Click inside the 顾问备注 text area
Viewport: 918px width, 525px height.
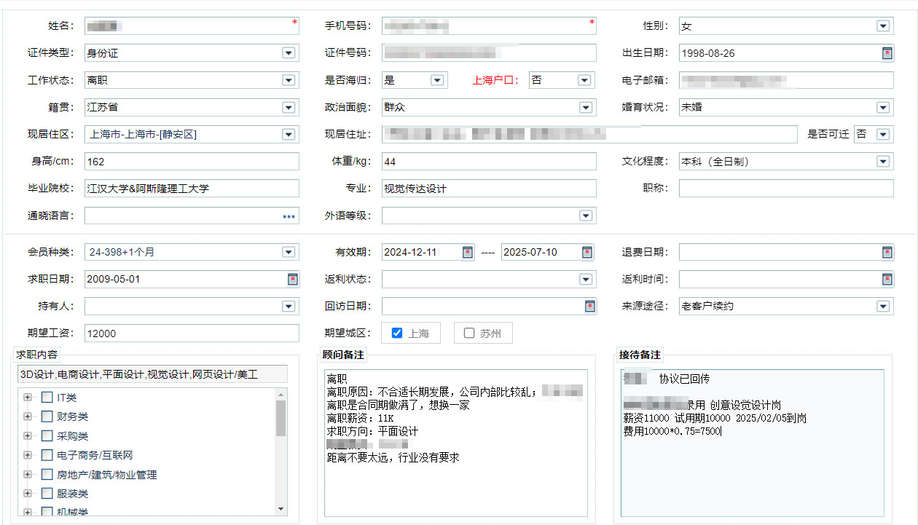click(455, 443)
